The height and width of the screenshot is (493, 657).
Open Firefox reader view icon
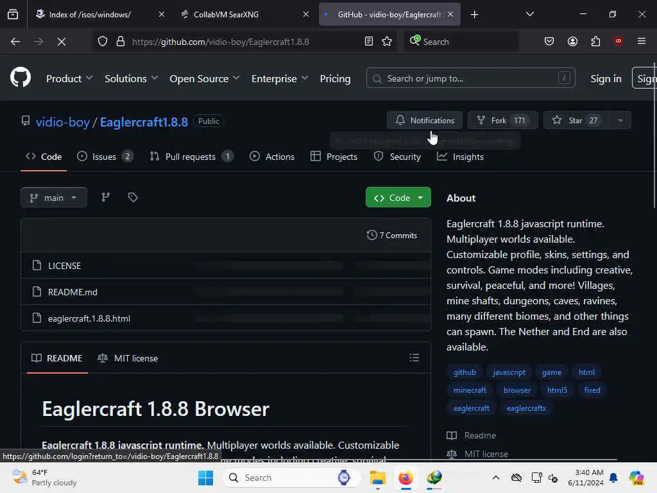point(369,42)
